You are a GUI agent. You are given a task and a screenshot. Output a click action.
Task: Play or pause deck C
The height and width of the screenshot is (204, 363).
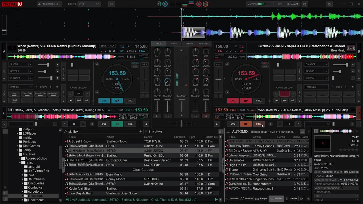(x=117, y=124)
